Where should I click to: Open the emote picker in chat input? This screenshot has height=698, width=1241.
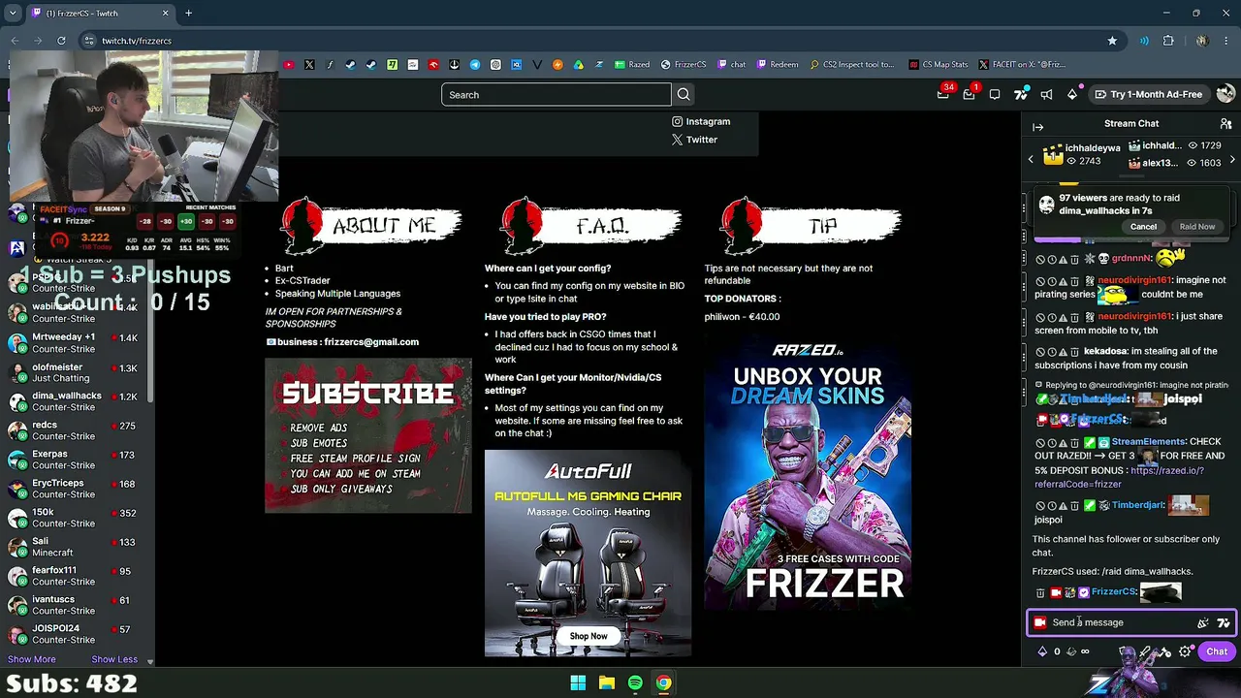point(1202,623)
